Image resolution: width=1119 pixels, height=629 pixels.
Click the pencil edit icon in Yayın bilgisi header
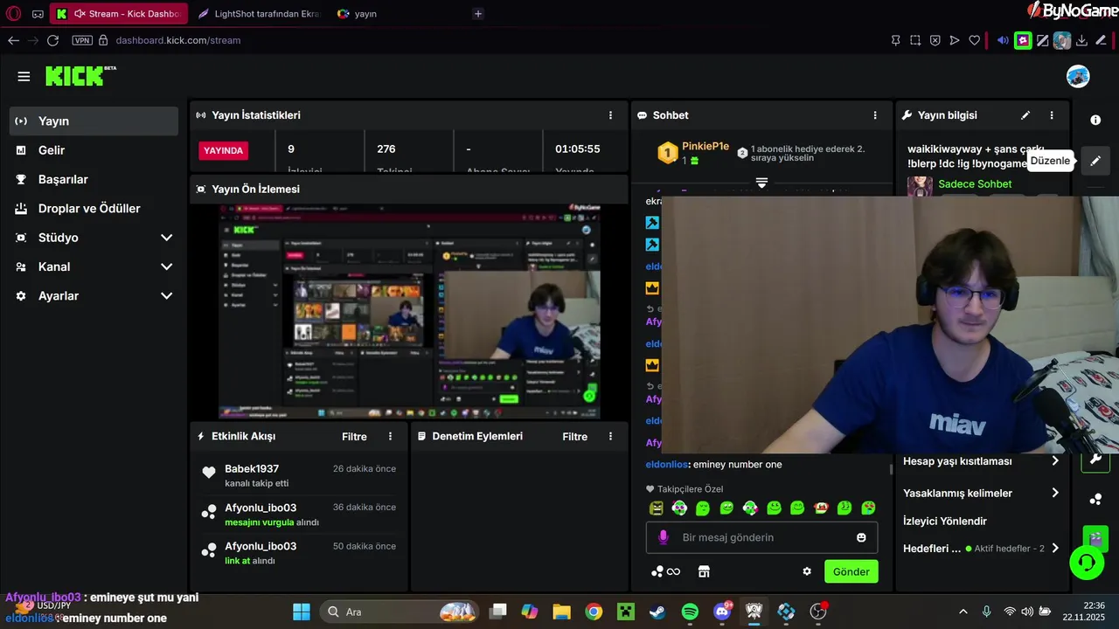point(1025,115)
